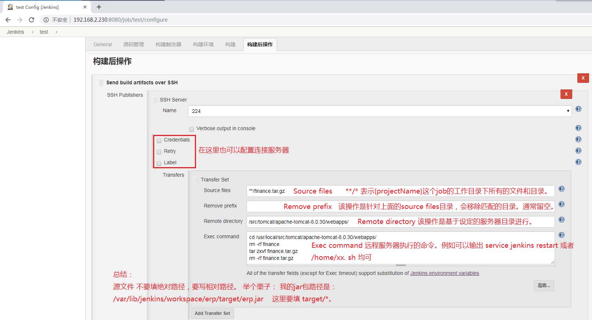Click the Send build artifacts over SSH title
Screen dimensions: 592x320
click(x=142, y=82)
